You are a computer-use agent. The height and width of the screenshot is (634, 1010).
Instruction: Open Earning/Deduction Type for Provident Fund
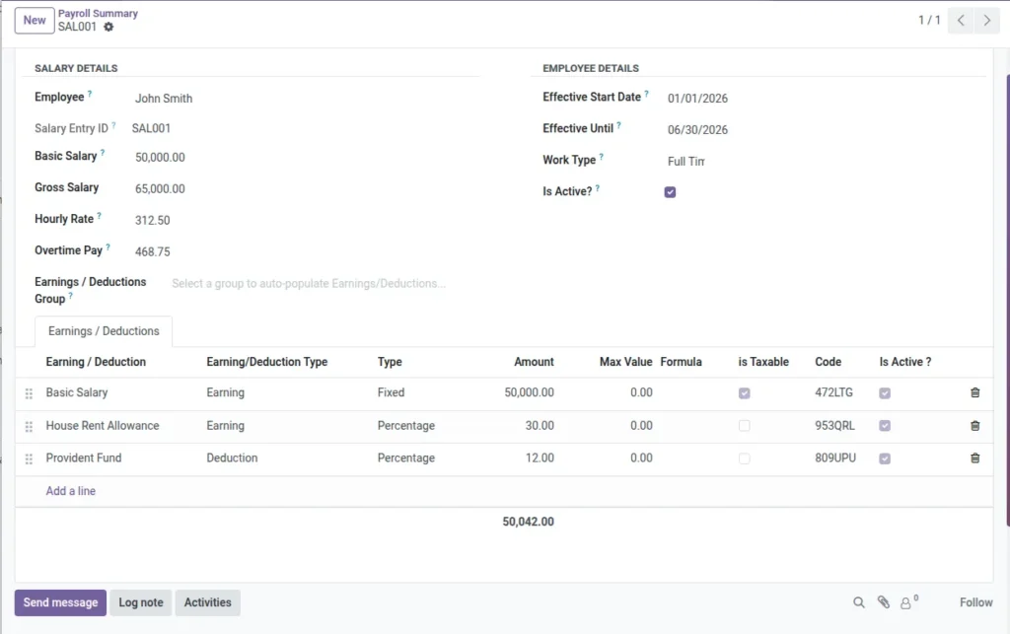pos(232,458)
